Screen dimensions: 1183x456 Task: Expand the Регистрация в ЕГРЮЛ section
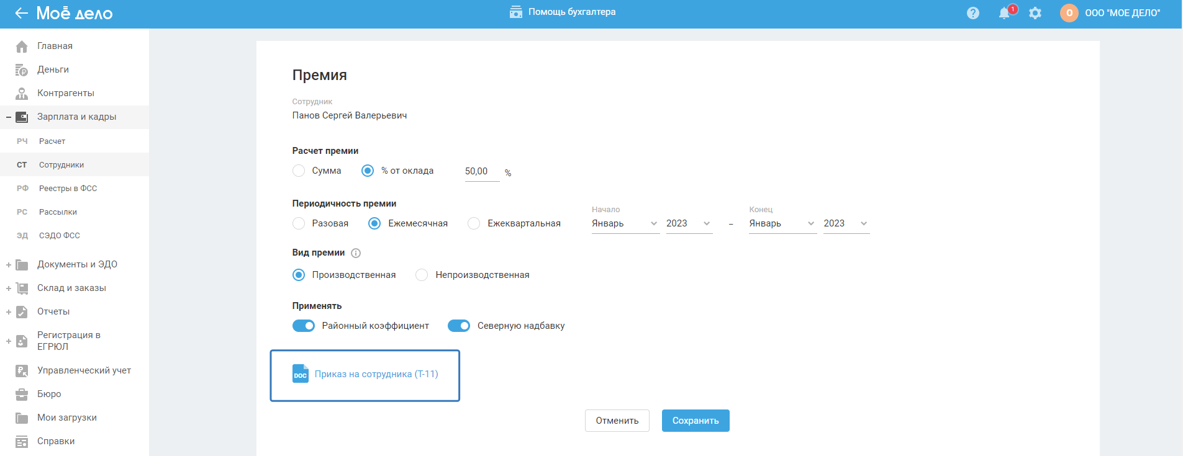(9, 341)
